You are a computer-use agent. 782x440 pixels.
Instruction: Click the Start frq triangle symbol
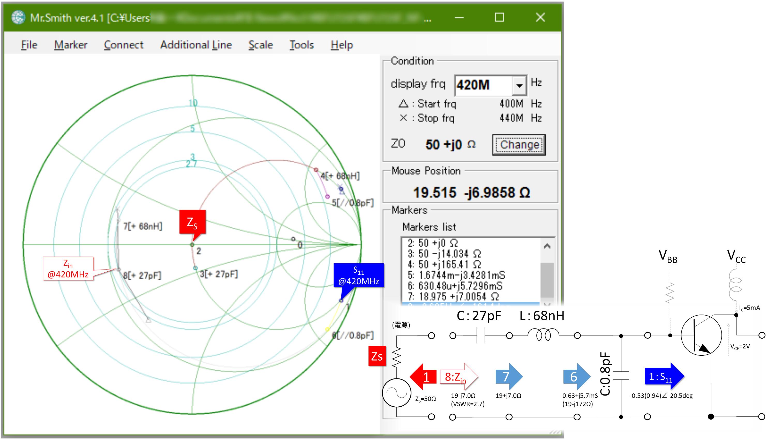point(403,104)
